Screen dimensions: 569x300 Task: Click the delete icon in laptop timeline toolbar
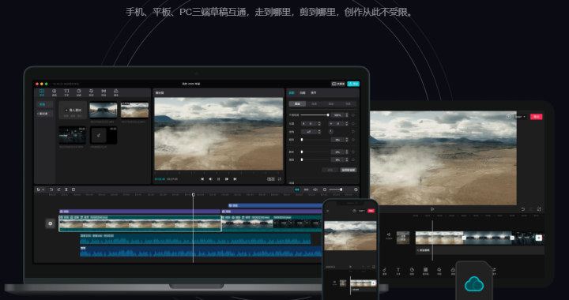click(73, 189)
